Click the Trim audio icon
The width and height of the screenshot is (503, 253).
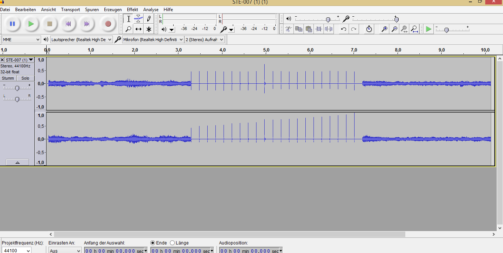pyautogui.click(x=319, y=29)
